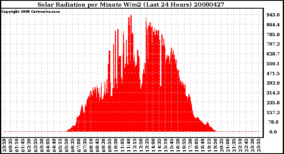Screen dimensions: 284x154
Task: Click the 21:35 time axis label
Action: pos(233,145)
